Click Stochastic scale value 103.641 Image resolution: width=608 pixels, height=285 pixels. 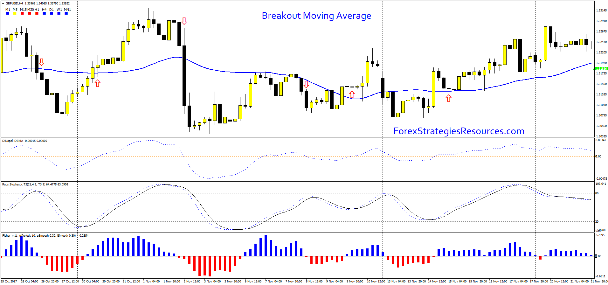pos(601,184)
